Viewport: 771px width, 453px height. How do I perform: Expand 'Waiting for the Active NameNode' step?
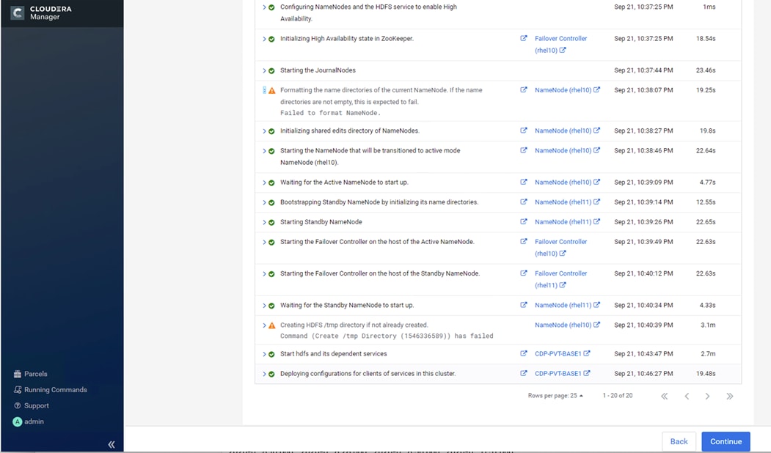[x=264, y=183]
